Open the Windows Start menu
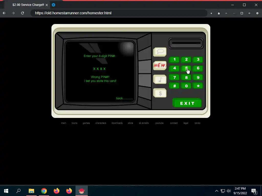 [x=6, y=191]
